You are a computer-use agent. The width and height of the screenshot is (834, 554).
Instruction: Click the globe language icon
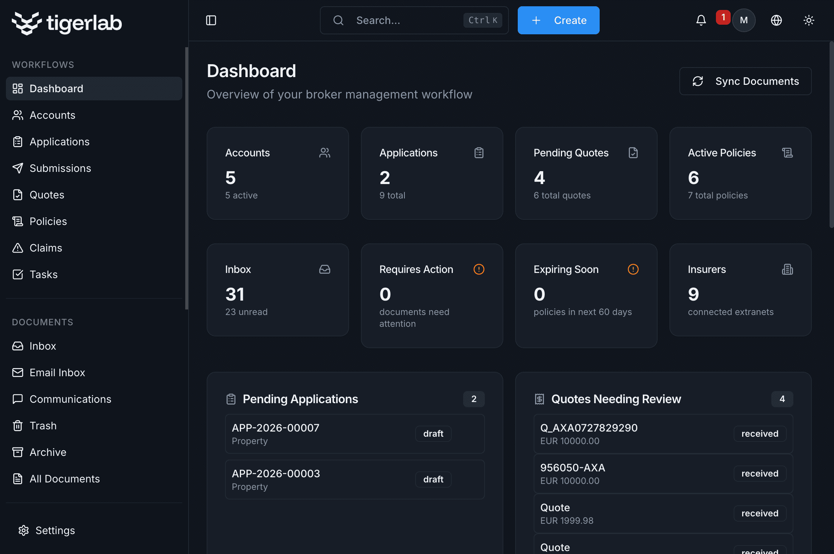pos(776,20)
